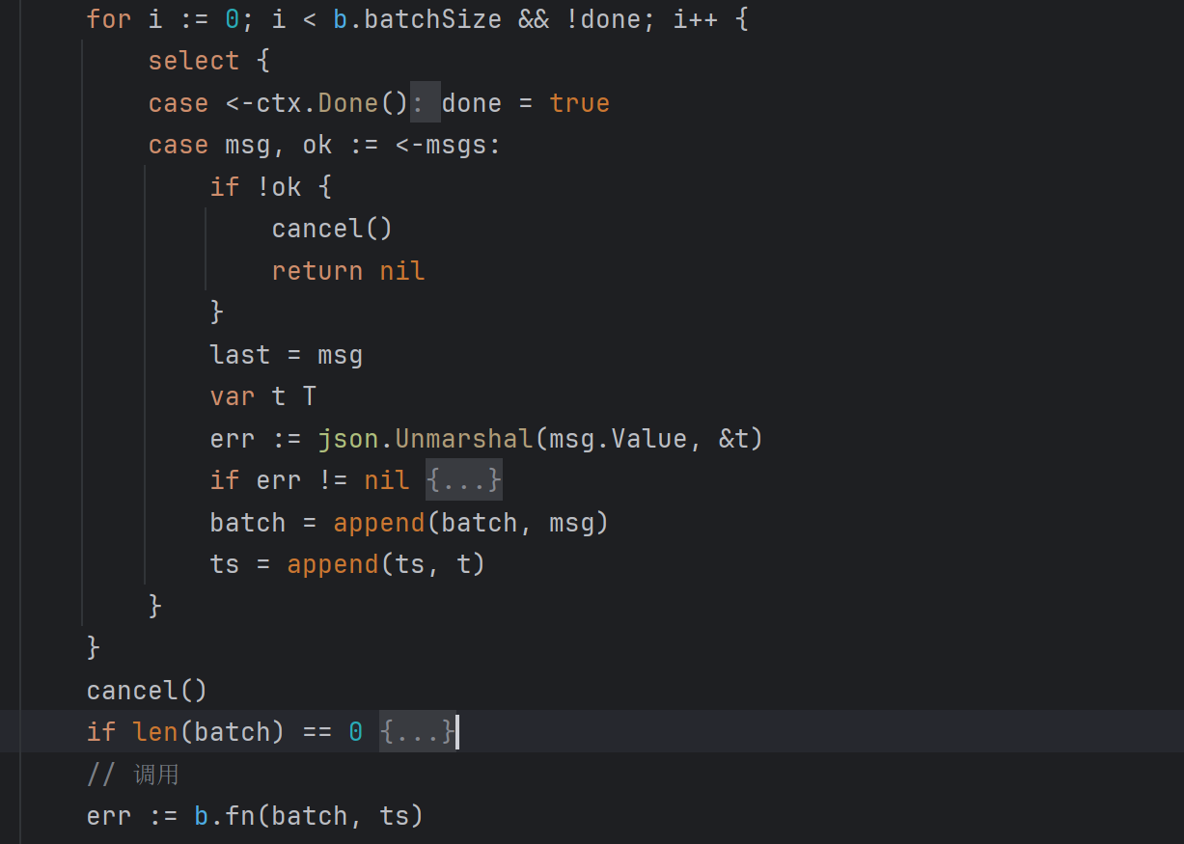
Task: Click 'fn' in b.fn(batch, ts)
Action: [240, 815]
